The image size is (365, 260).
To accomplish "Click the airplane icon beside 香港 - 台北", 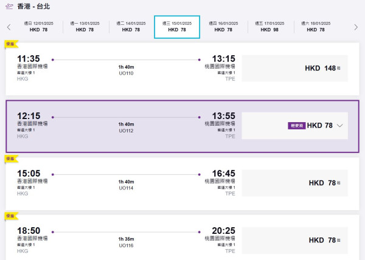I will click(x=9, y=6).
